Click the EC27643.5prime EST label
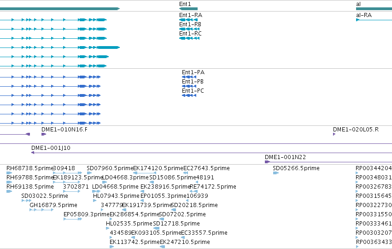392x249 pixels. click(206, 168)
